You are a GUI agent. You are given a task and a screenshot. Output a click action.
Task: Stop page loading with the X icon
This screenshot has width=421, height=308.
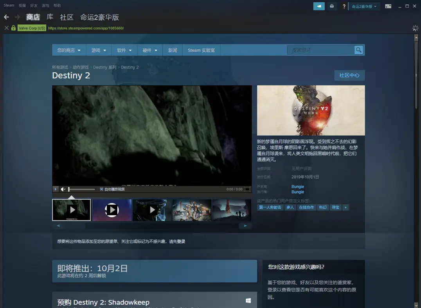click(6, 28)
